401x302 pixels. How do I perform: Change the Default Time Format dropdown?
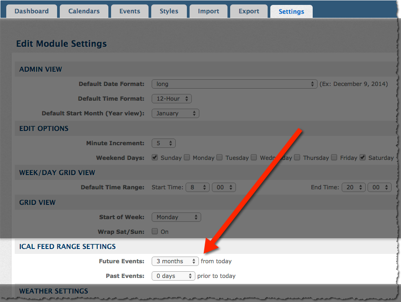click(172, 99)
